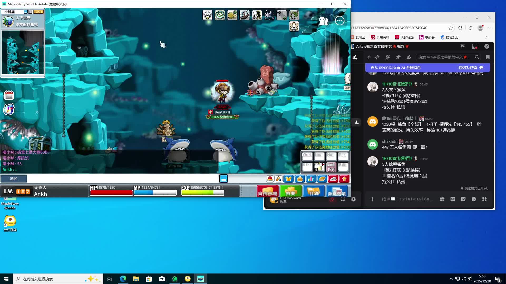506x284 pixels.
Task: Open the equipment shirt icon
Action: (289, 179)
